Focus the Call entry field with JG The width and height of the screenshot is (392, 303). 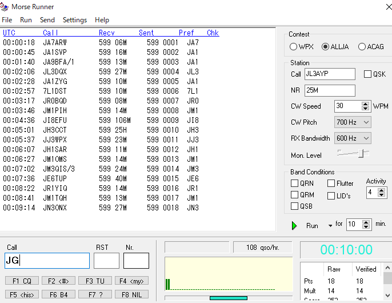click(x=47, y=261)
